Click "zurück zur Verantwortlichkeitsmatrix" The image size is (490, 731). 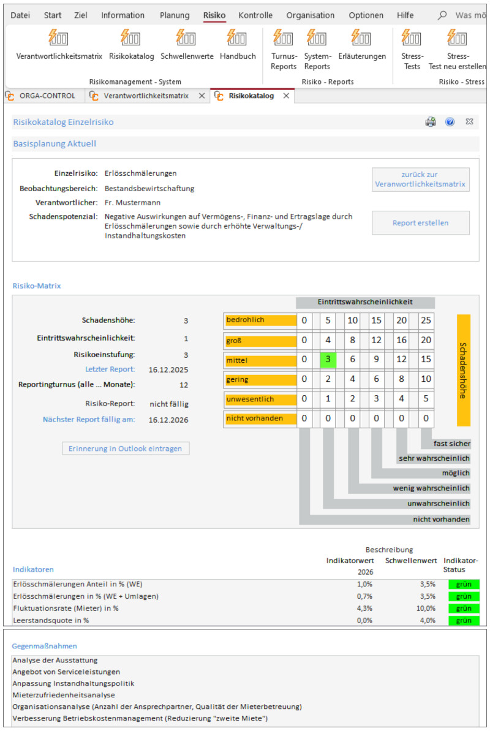coord(420,179)
